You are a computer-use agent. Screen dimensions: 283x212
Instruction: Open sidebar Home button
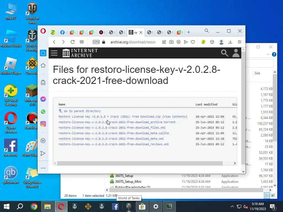pos(43,53)
